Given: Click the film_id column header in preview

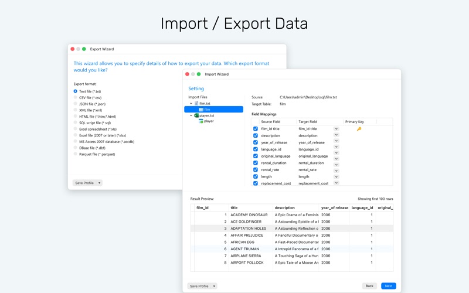Looking at the screenshot, I should point(212,207).
